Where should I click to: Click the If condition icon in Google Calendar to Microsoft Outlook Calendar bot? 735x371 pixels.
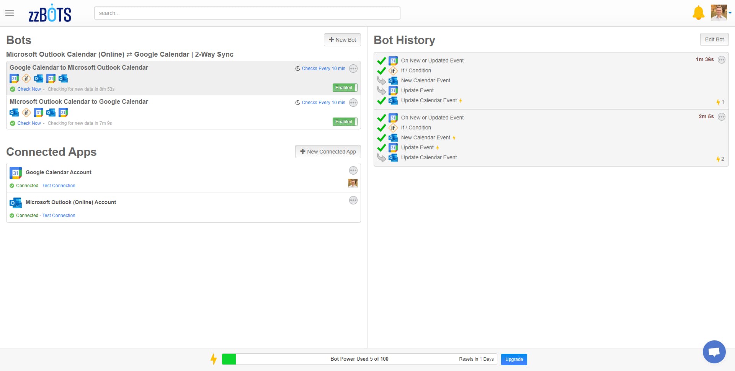pos(26,79)
